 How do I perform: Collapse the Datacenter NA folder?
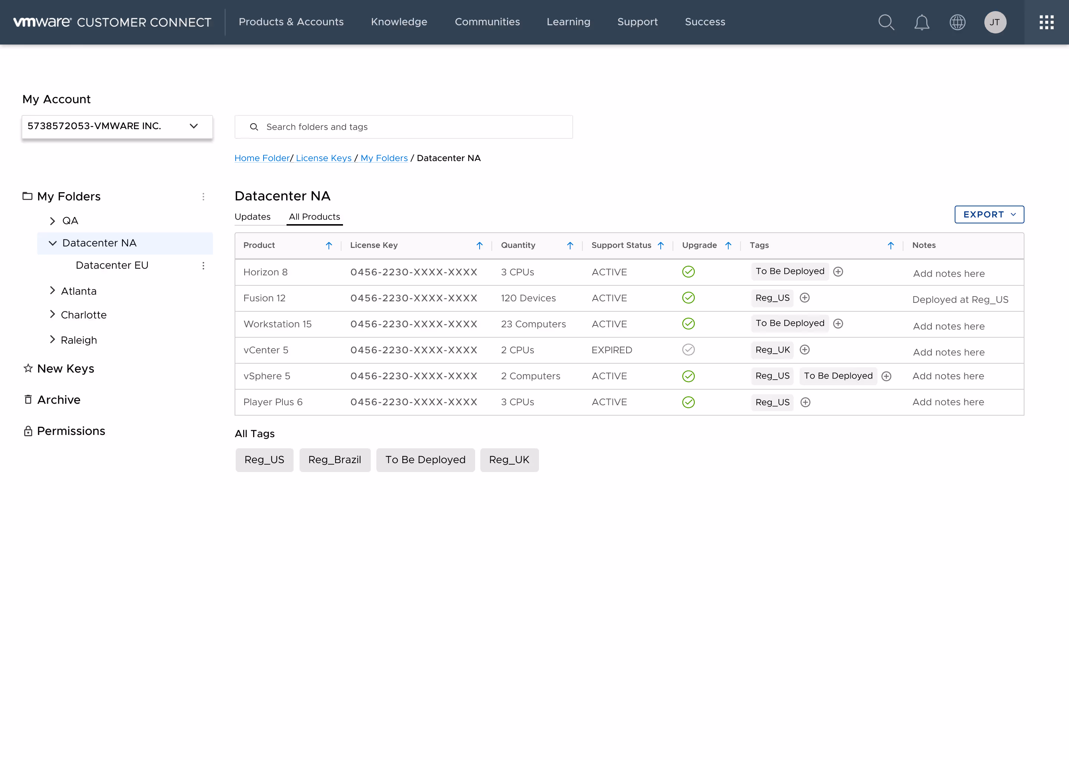pos(52,243)
